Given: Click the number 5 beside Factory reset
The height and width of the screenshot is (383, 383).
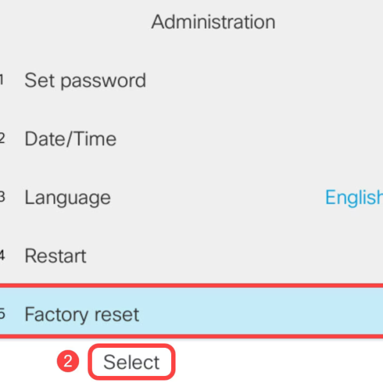Looking at the screenshot, I should (2, 313).
